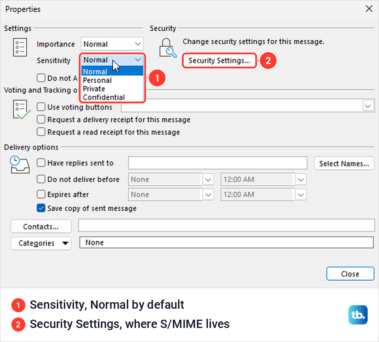Toggle the Do not AutoArchive checkbox

point(41,78)
